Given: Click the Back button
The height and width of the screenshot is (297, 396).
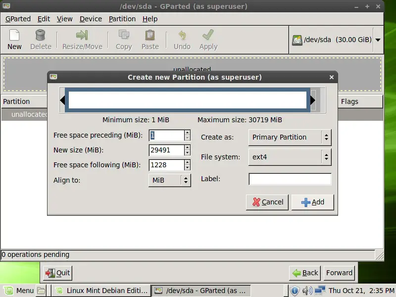Looking at the screenshot, I should coord(305,273).
